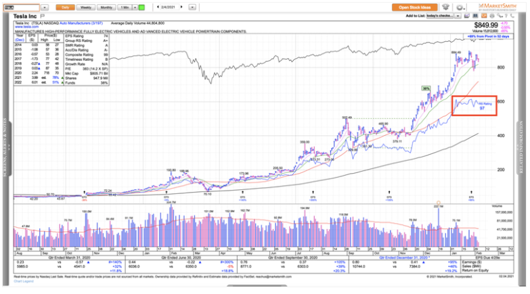Flag Tesla Inc with the flag icon
530x294 pixels.
pyautogui.click(x=42, y=16)
